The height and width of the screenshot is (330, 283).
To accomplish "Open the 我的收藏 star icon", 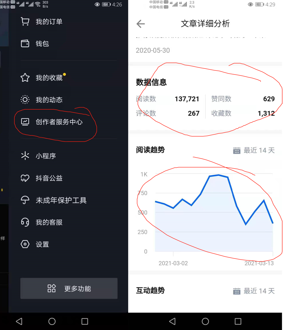I will pyautogui.click(x=25, y=78).
